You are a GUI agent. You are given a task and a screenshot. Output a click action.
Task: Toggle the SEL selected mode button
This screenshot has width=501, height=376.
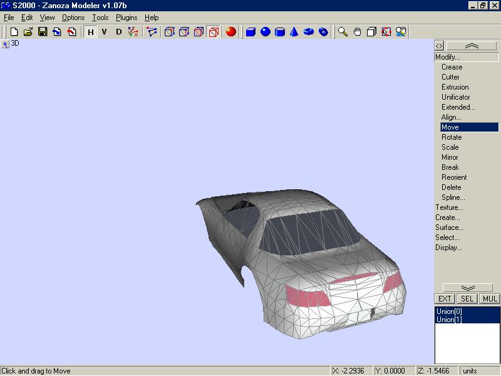467,299
